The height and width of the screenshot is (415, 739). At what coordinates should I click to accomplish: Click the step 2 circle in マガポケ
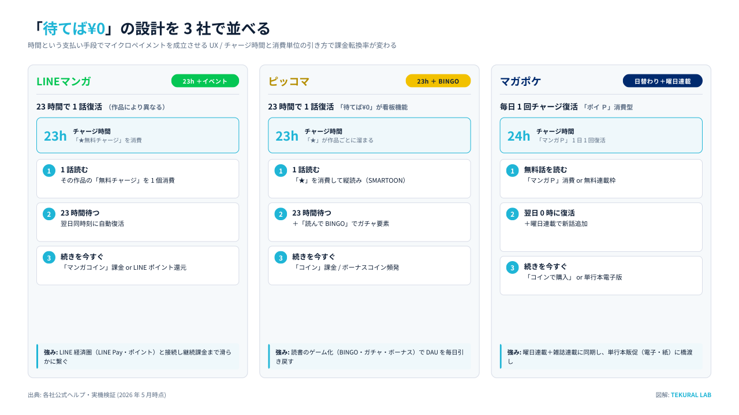point(513,214)
